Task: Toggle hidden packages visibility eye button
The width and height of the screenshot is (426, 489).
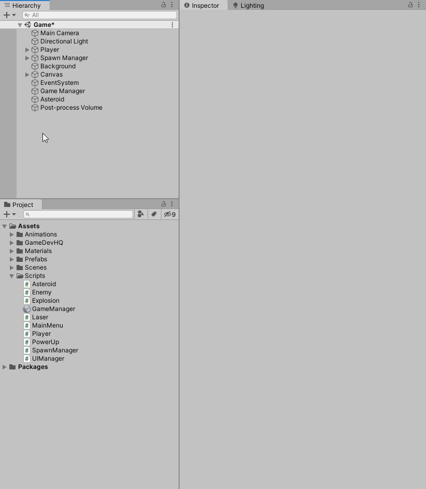Action: click(x=170, y=214)
